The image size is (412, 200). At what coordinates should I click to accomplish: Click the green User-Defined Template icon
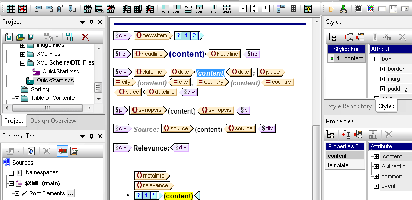343,9
